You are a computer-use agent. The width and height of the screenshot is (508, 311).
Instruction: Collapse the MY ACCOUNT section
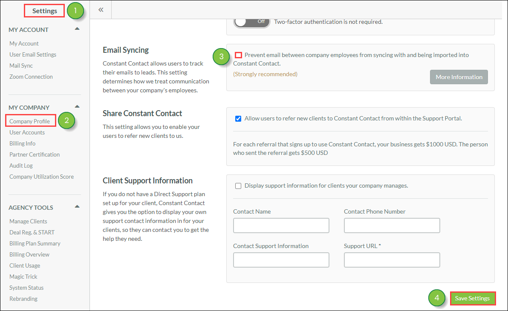(77, 29)
